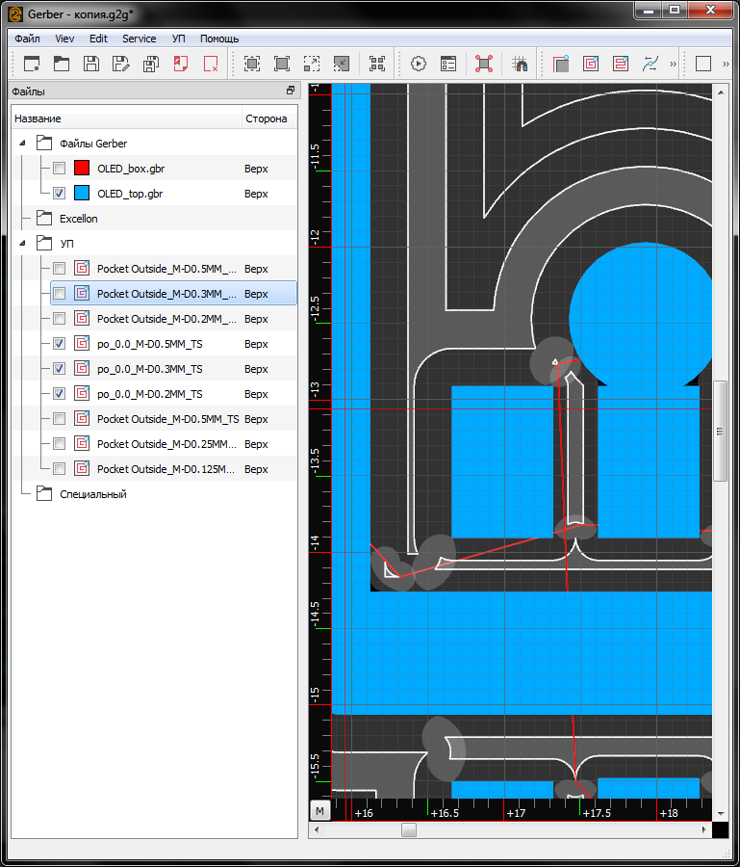Uncheck the OLED_top.gbr checkbox
Screen dimensions: 740x867
[x=59, y=193]
